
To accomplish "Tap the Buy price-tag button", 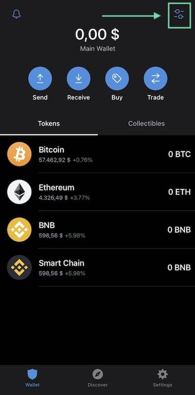I will click(x=117, y=79).
